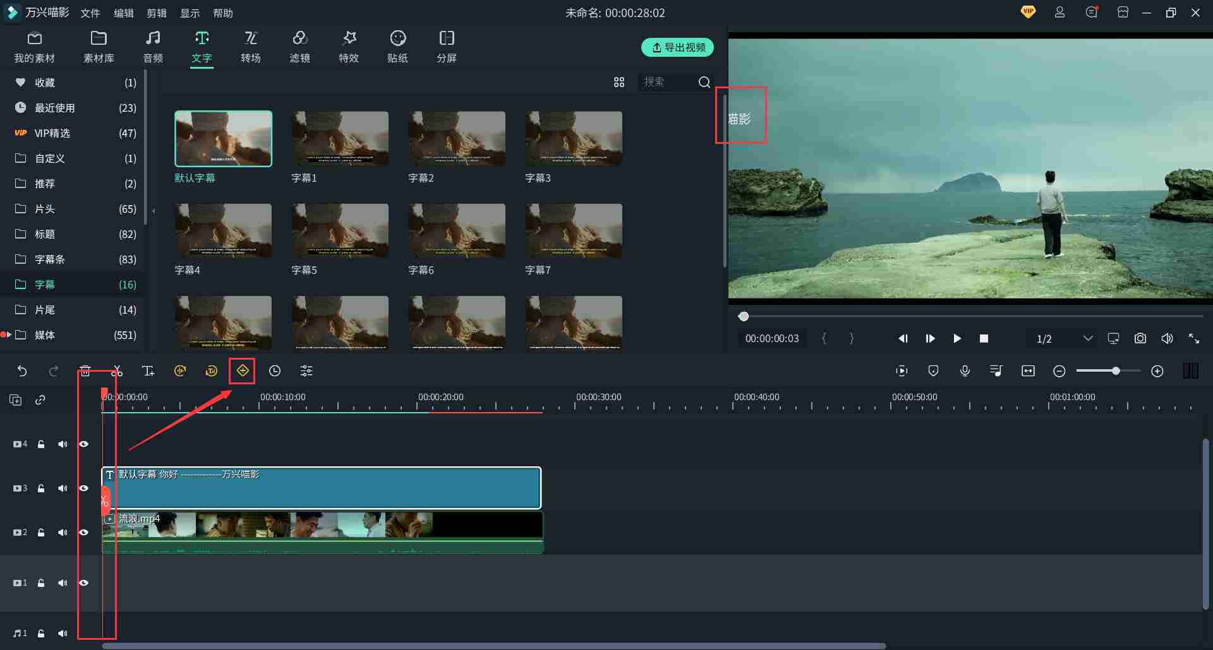Click the zoom in plus icon
Viewport: 1213px width, 650px height.
(x=1157, y=371)
